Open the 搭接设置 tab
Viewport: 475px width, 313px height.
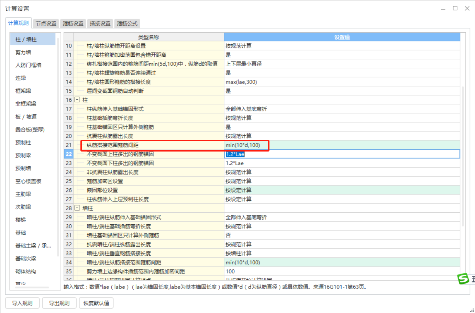pos(100,23)
